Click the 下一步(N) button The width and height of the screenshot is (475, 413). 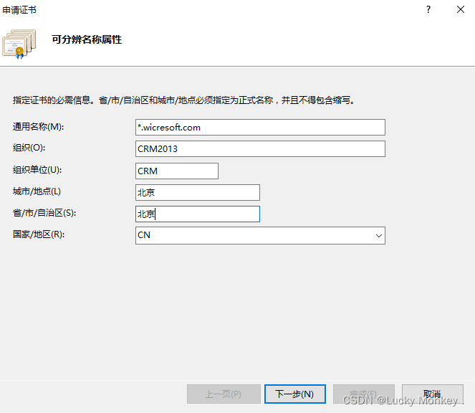(295, 394)
